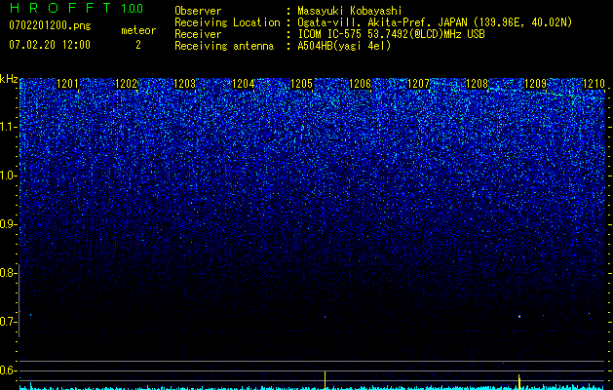Click observer name Masayuki Kobayashi

(350, 11)
